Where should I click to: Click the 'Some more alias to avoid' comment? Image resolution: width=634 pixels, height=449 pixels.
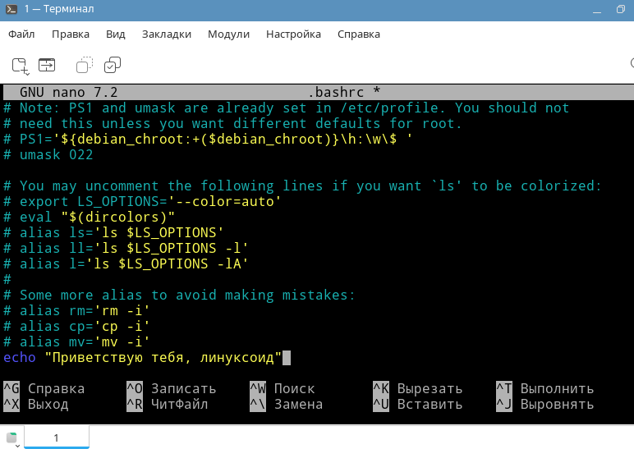tap(179, 295)
